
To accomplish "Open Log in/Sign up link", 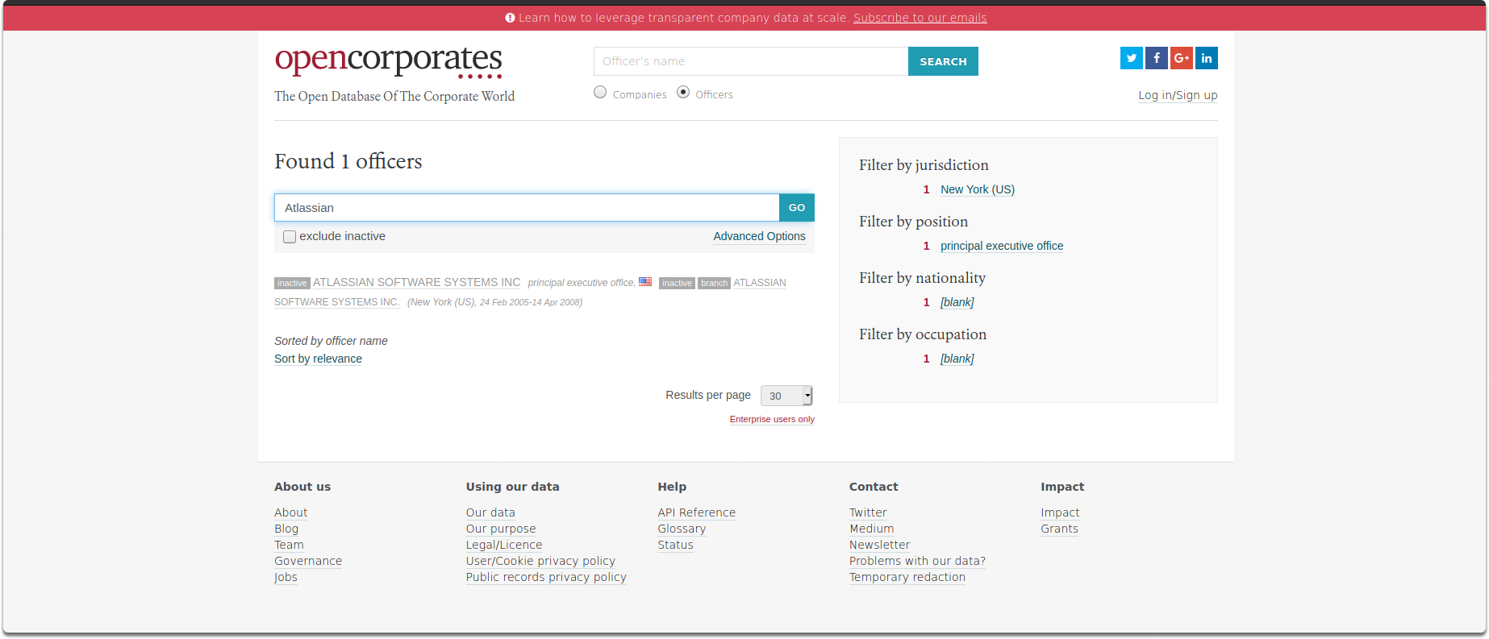I will (1178, 95).
